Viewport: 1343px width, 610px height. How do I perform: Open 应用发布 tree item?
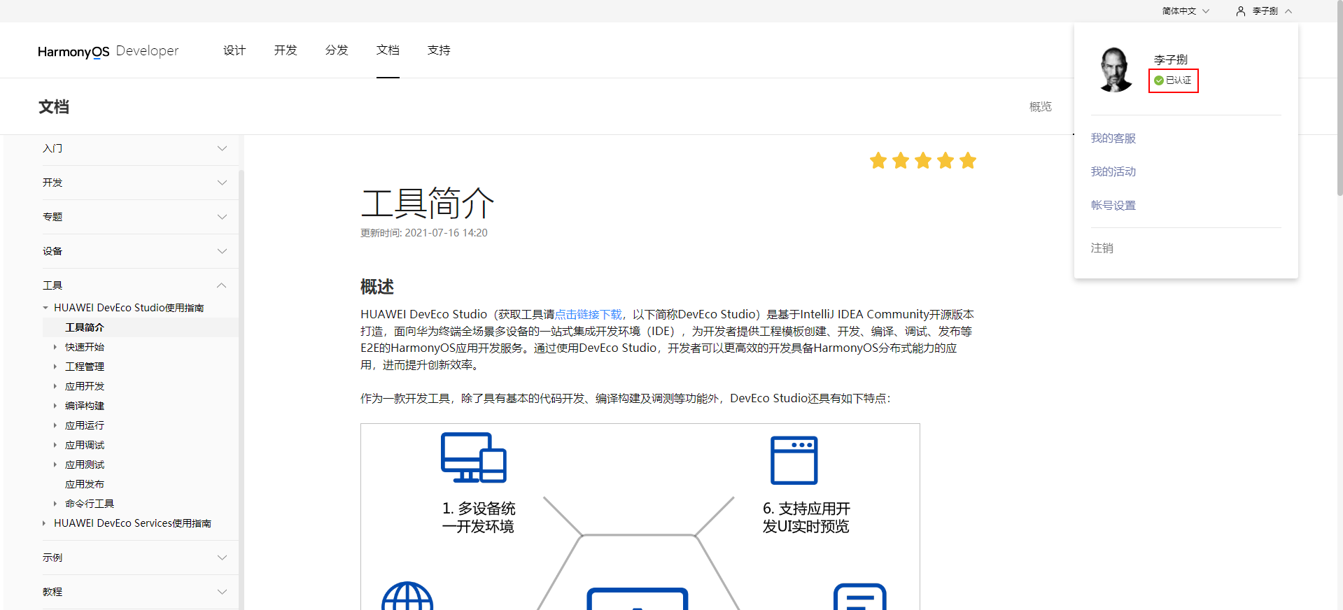[85, 484]
